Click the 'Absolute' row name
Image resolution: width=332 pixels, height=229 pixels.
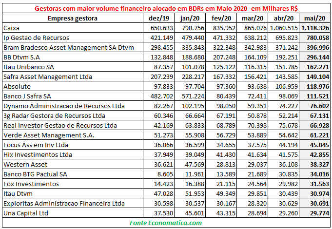(17, 86)
